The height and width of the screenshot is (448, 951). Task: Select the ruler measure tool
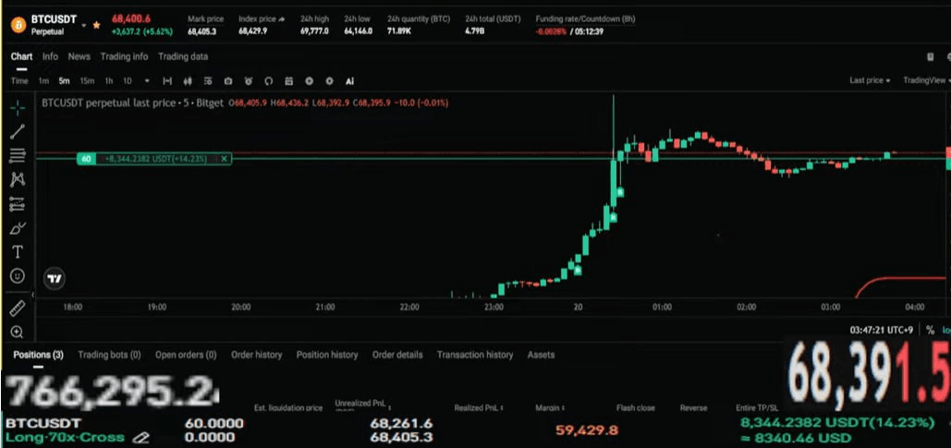pos(18,309)
